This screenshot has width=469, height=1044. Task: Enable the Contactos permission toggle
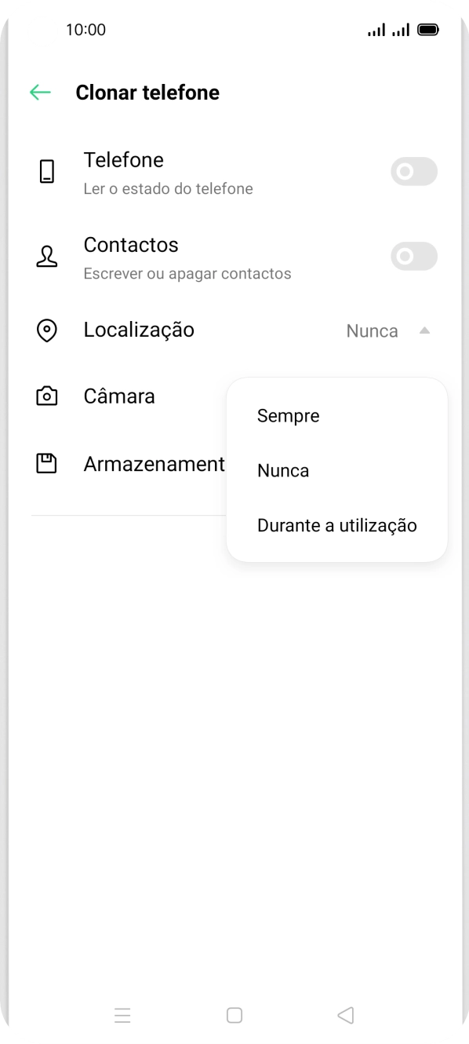414,256
